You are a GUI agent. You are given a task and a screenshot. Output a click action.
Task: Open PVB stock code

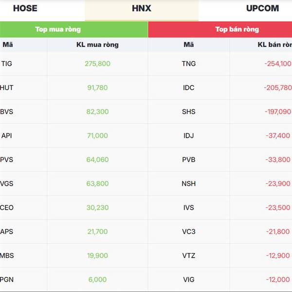(x=189, y=160)
